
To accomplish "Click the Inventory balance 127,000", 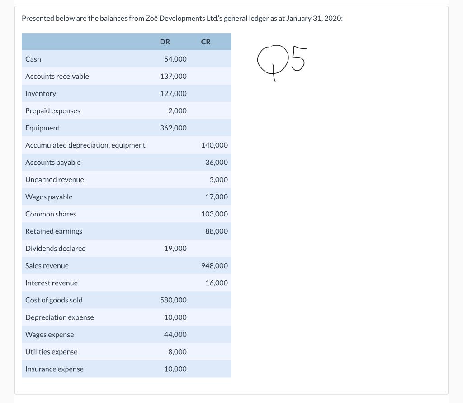I will tap(173, 93).
